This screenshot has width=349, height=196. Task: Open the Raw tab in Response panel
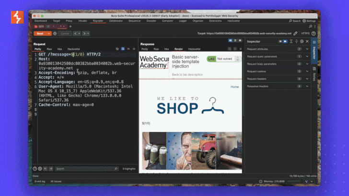(156, 49)
